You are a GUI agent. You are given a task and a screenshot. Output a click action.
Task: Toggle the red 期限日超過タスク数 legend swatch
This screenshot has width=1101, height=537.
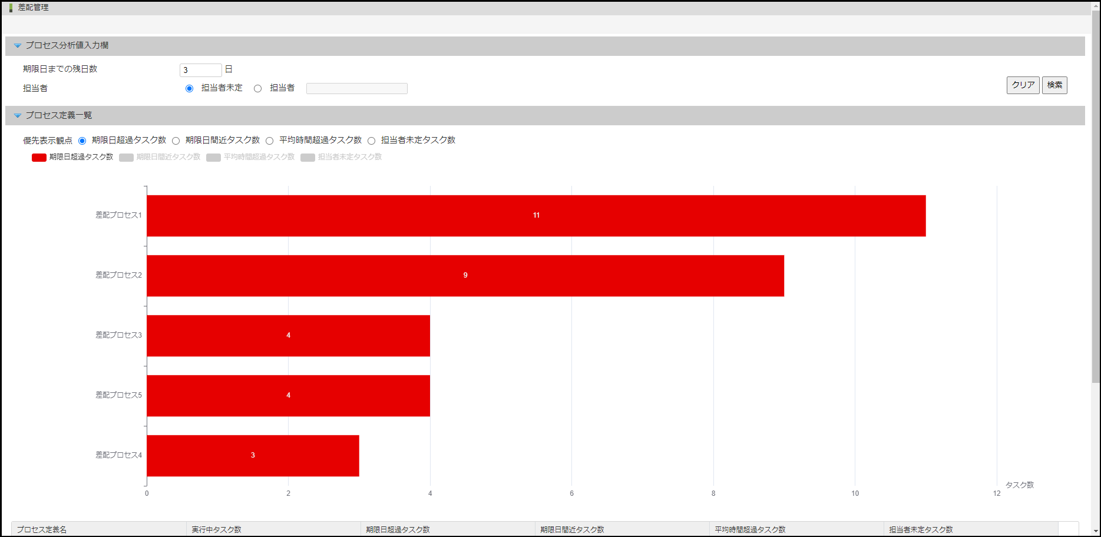pyautogui.click(x=39, y=157)
